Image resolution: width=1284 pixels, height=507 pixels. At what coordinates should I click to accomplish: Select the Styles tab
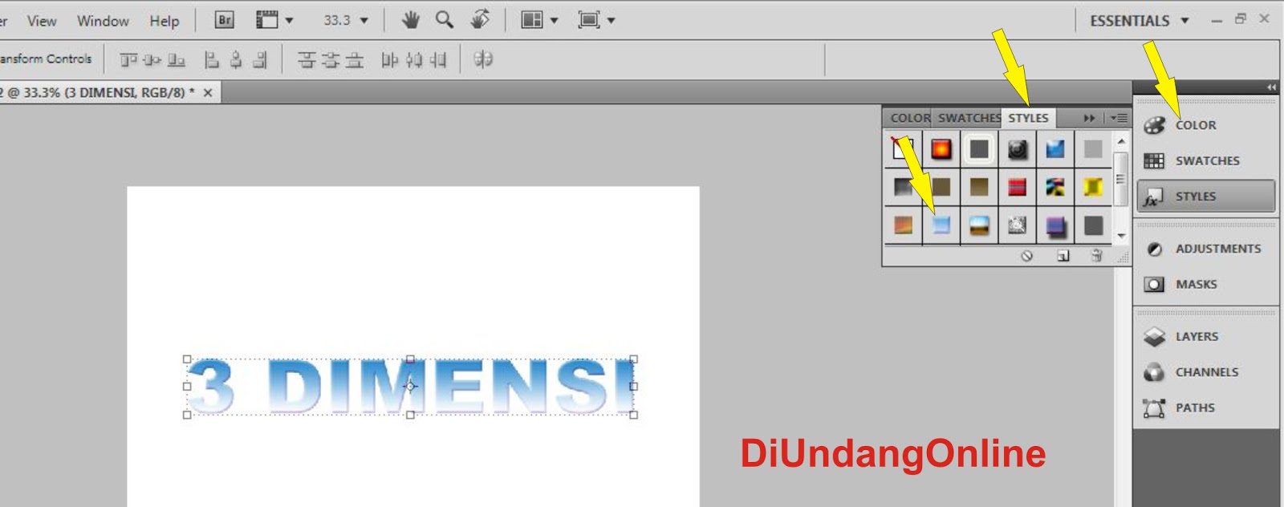point(1029,118)
